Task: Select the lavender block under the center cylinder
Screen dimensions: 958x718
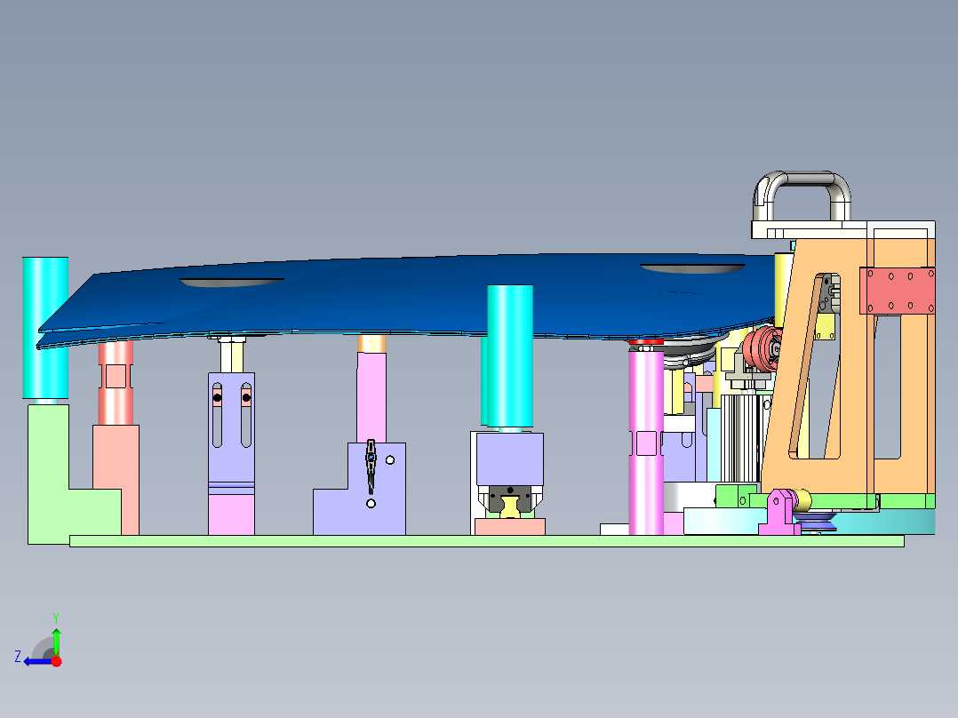Action: pyautogui.click(x=509, y=459)
